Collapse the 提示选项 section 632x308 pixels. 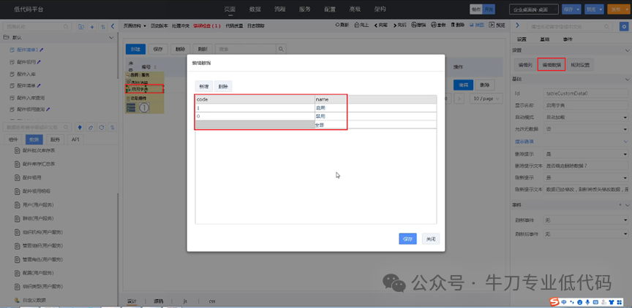coord(626,142)
